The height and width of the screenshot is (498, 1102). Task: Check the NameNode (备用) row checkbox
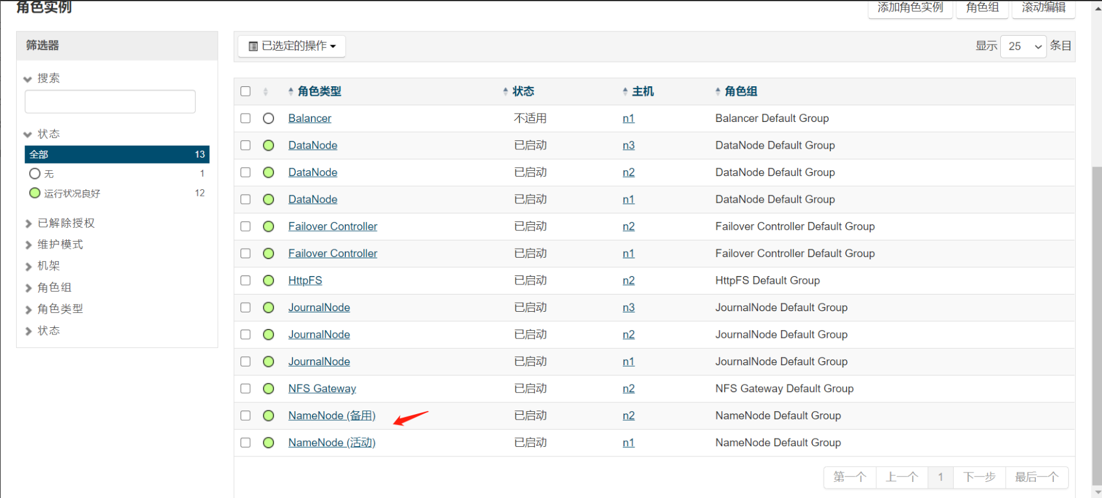click(x=245, y=415)
